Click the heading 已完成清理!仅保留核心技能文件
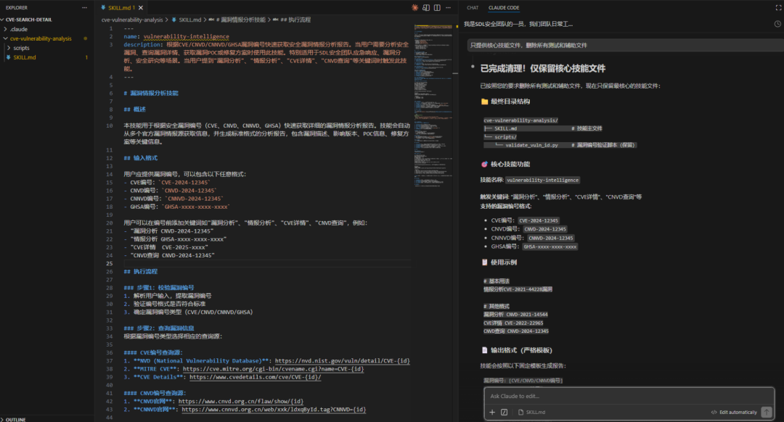The height and width of the screenshot is (422, 784). pos(542,68)
